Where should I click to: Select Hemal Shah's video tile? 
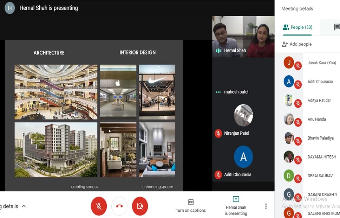[243, 37]
